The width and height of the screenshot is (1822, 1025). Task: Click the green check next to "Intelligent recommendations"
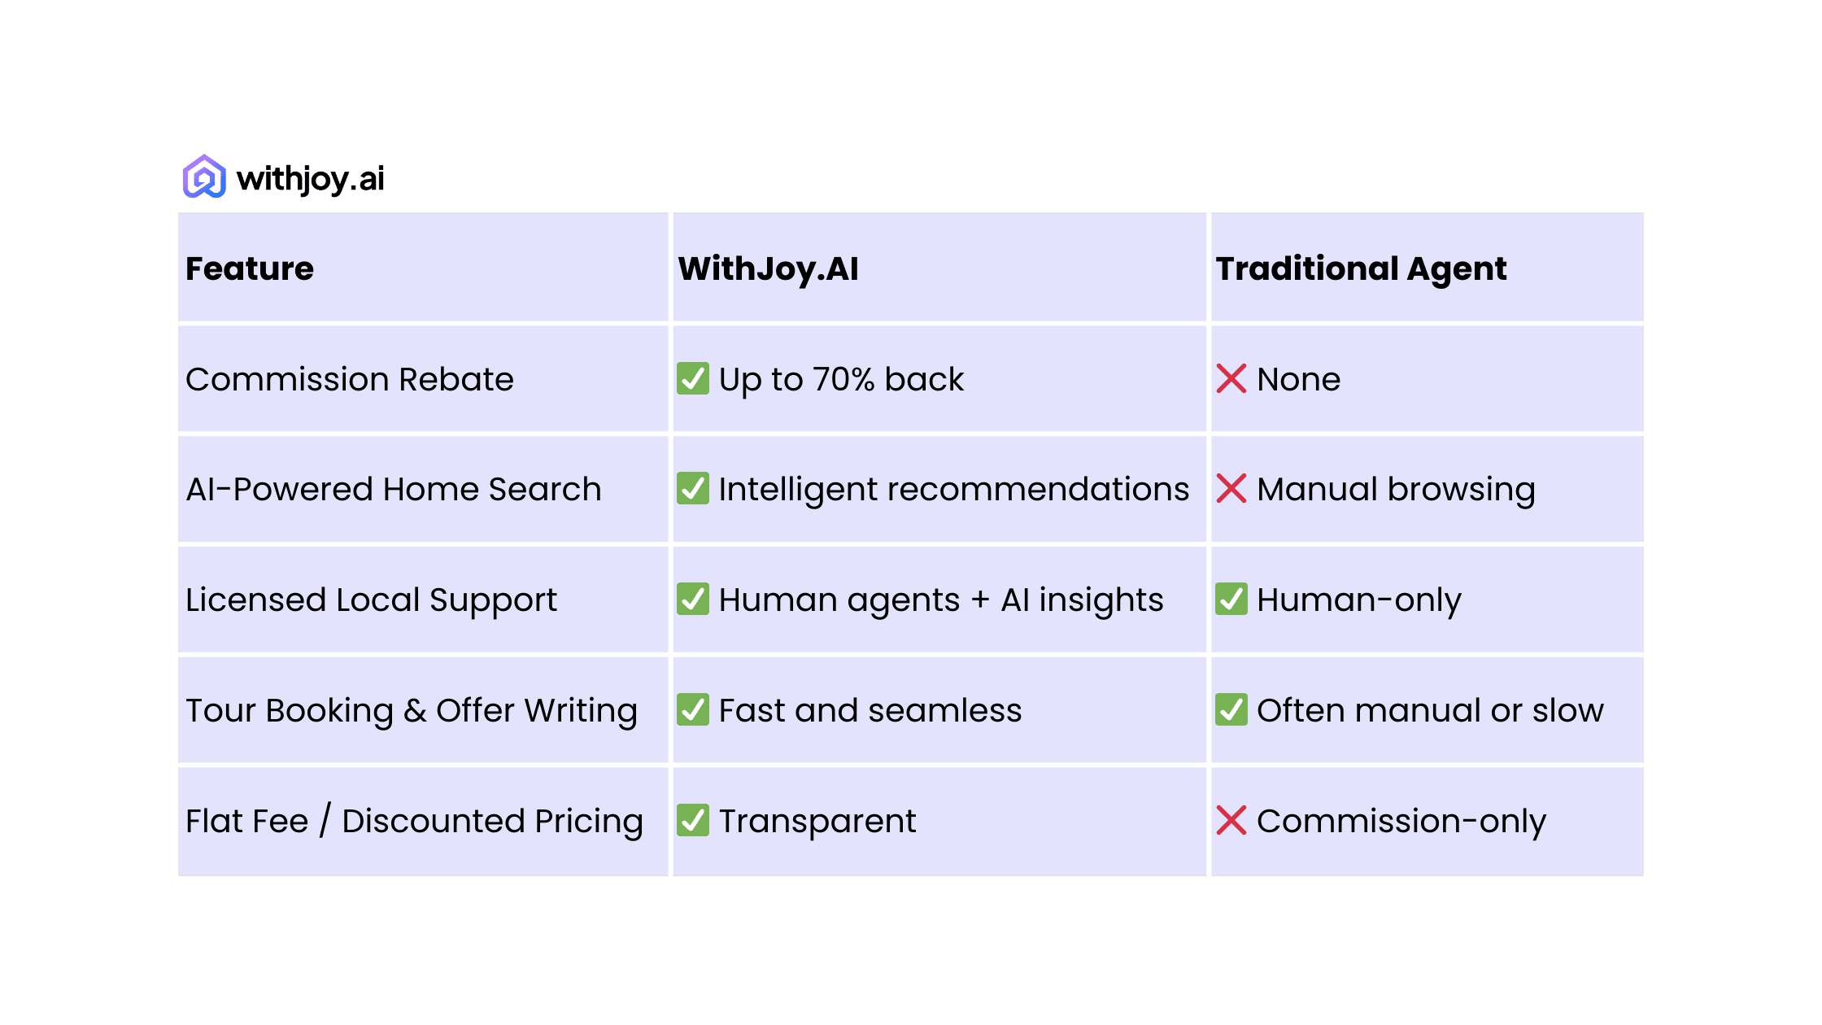click(693, 489)
